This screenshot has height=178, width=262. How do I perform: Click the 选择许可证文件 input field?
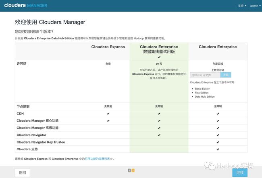[205, 75]
